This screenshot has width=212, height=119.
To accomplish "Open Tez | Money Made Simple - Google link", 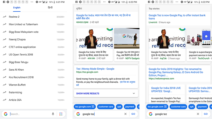I will click(x=95, y=69).
